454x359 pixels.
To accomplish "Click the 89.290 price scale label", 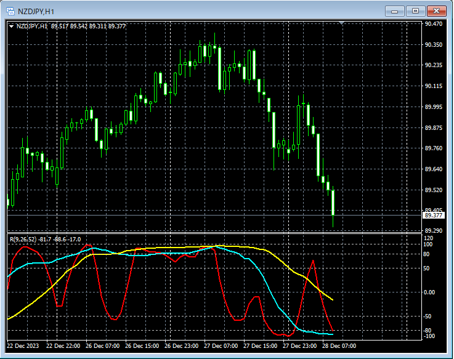I will [x=434, y=231].
